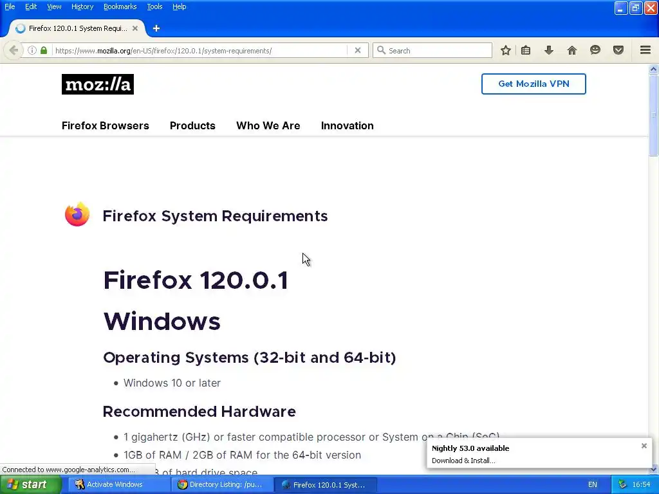Click the Operating Systems heading
The image size is (659, 494).
[x=250, y=358]
